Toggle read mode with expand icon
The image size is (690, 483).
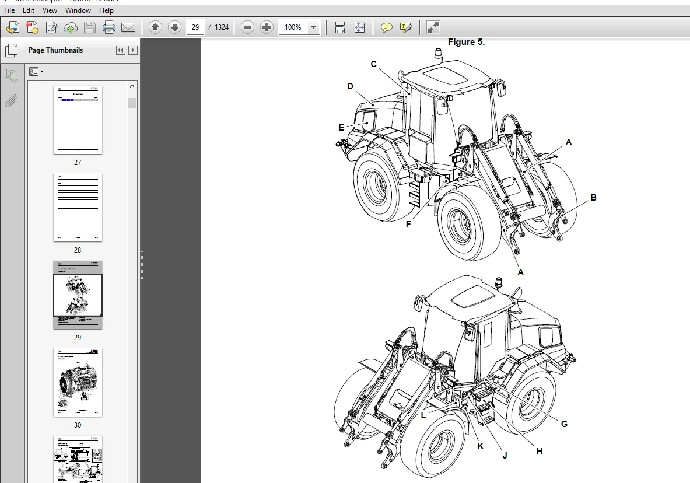tap(433, 27)
